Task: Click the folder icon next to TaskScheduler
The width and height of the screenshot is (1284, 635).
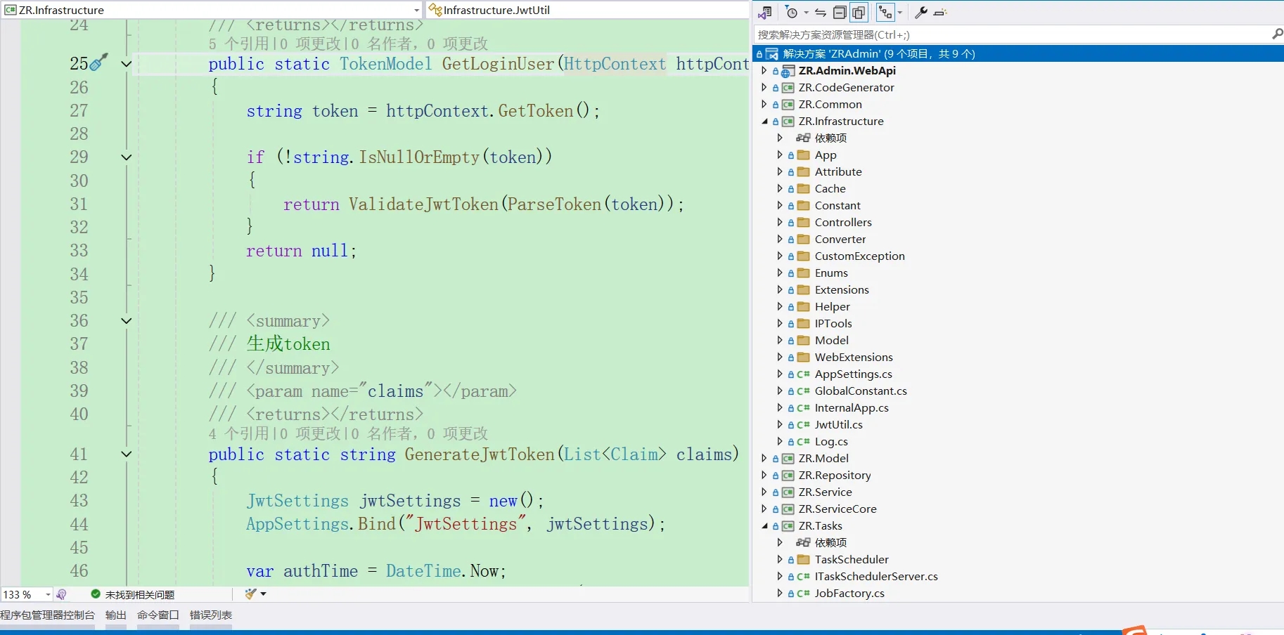Action: coord(803,559)
